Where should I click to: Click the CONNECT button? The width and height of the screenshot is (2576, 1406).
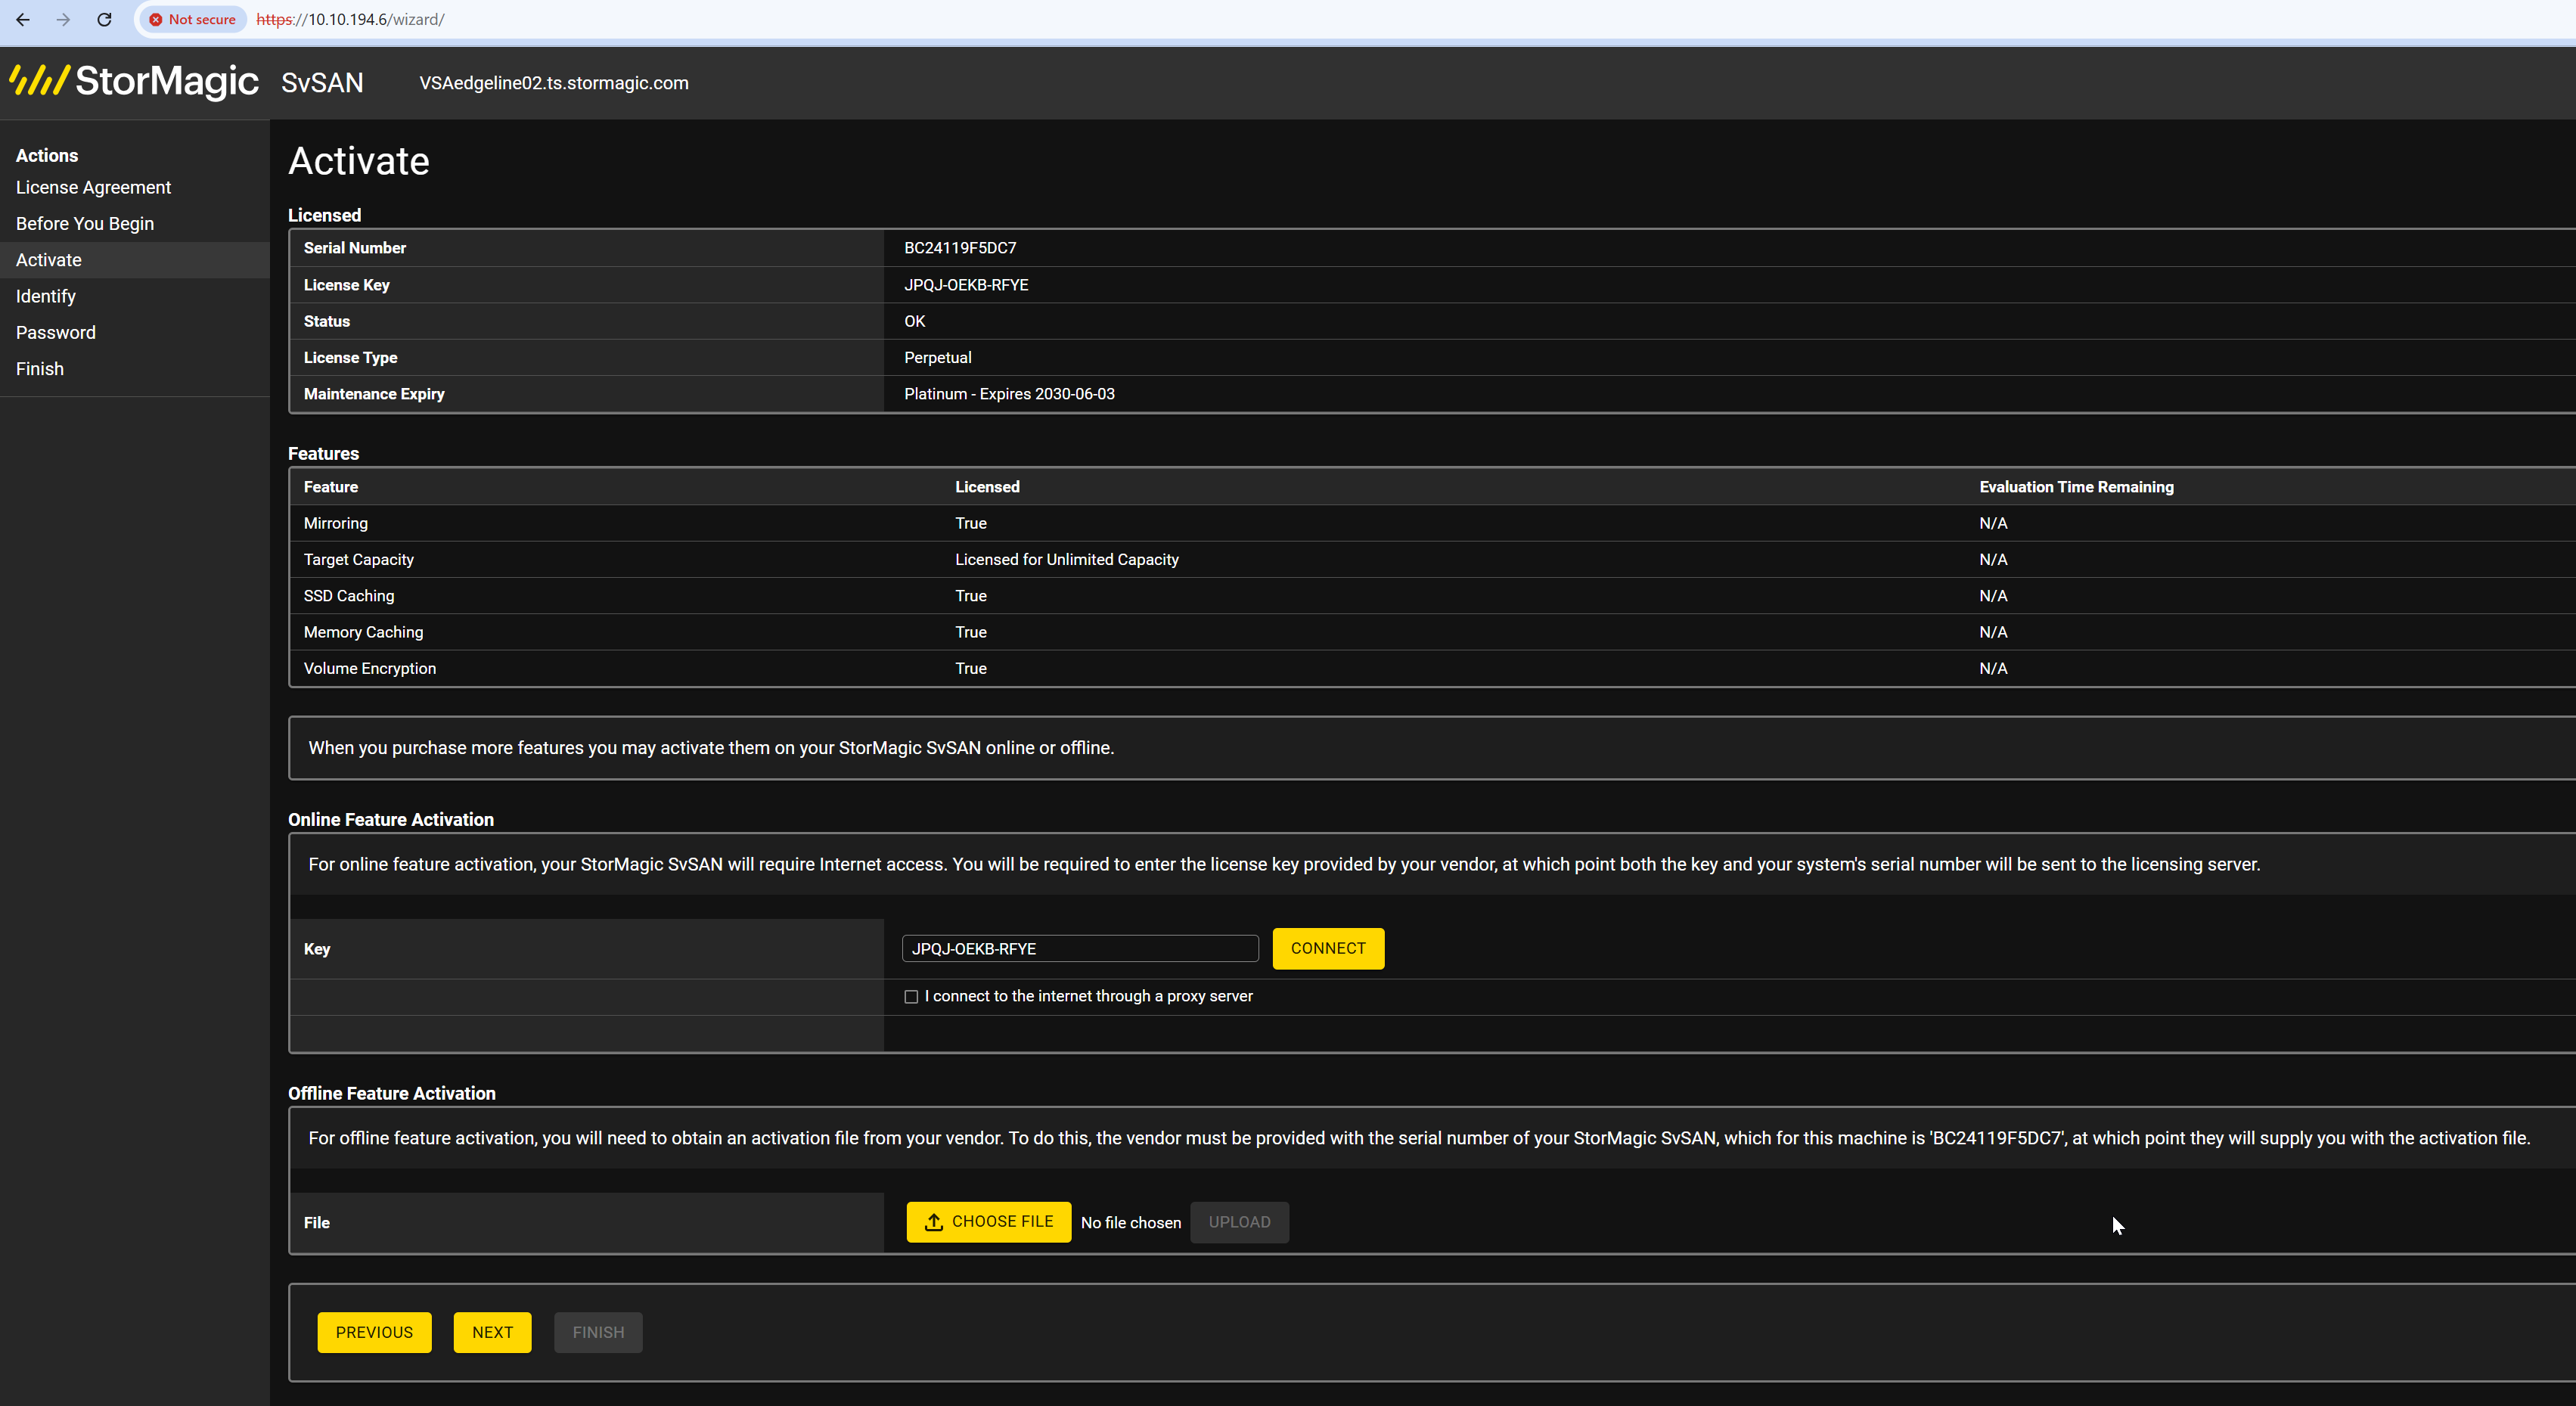(1328, 949)
